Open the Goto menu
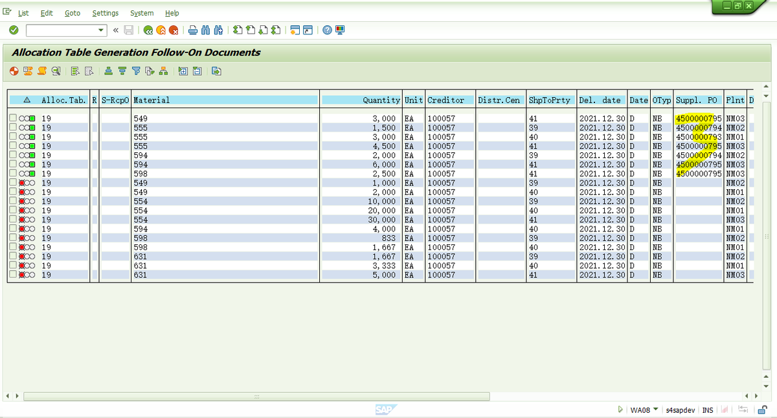Image resolution: width=777 pixels, height=418 pixels. (x=72, y=13)
